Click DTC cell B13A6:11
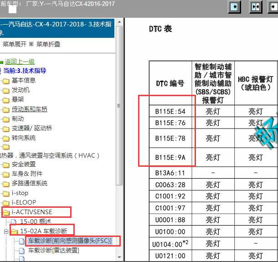The height and width of the screenshot is (262, 278). [x=170, y=173]
